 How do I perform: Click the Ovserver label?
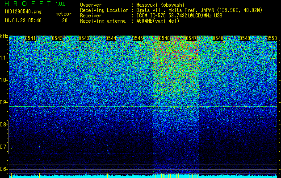pyautogui.click(x=91, y=5)
